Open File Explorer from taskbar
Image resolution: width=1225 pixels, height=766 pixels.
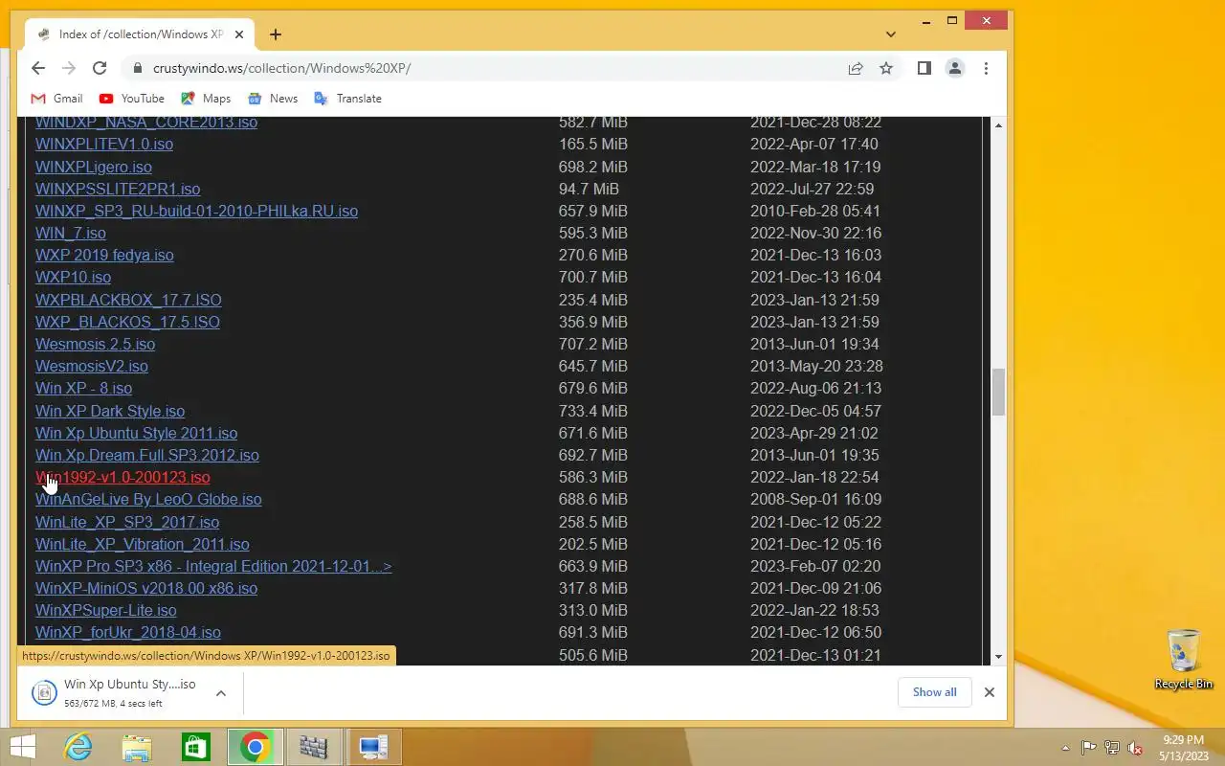tap(137, 747)
